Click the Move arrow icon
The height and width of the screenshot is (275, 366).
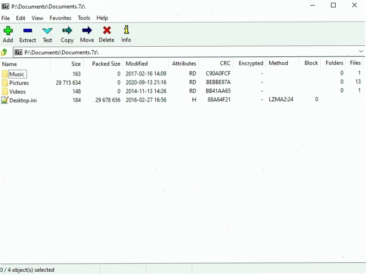[x=87, y=30]
